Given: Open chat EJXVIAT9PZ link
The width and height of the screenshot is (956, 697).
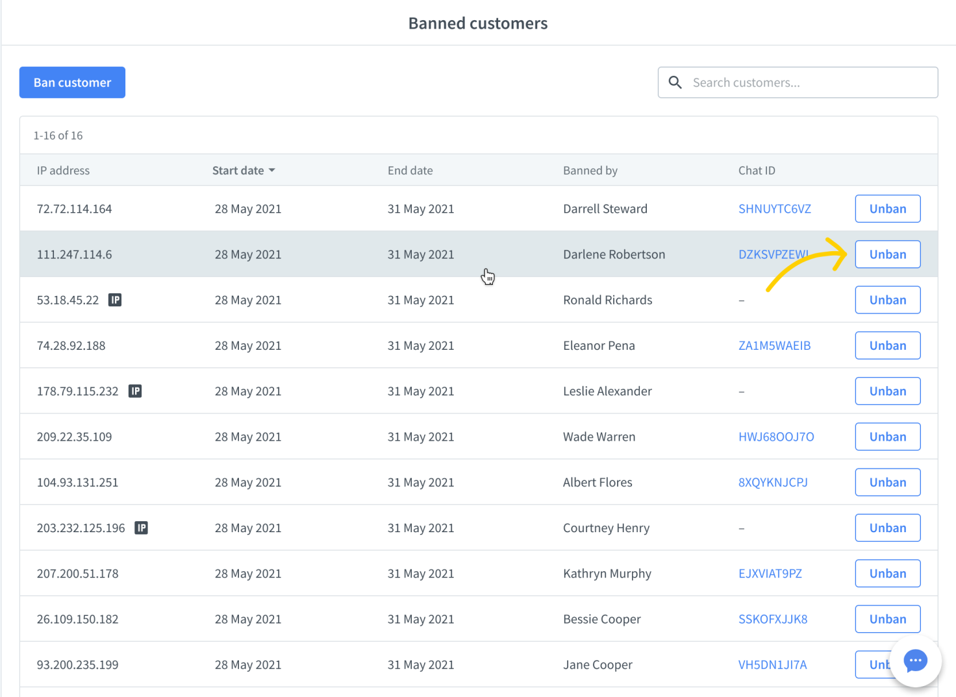Looking at the screenshot, I should pyautogui.click(x=770, y=574).
